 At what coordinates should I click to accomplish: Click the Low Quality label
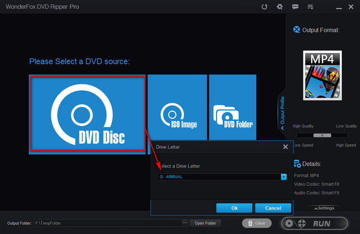(347, 126)
